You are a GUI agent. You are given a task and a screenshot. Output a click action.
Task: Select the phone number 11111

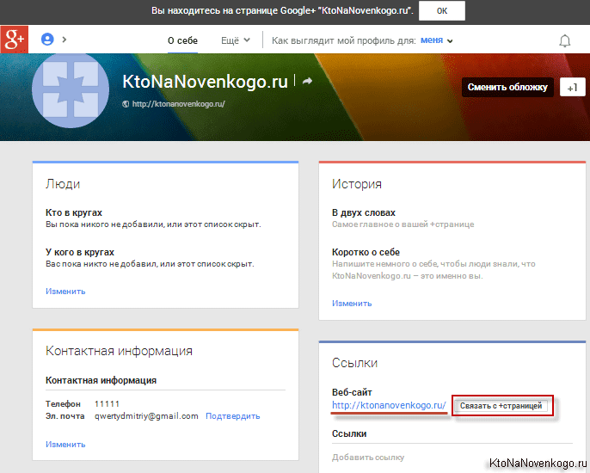click(107, 403)
